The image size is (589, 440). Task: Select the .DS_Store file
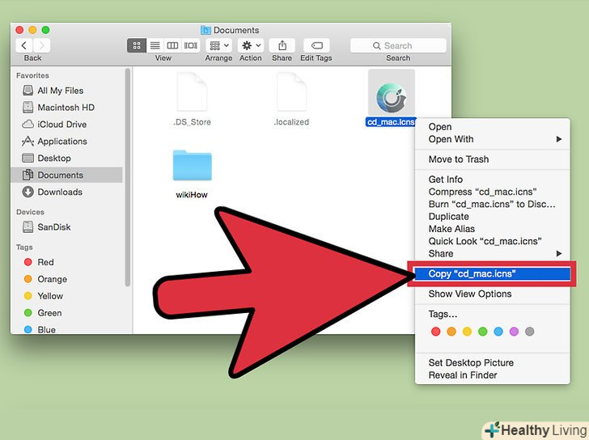tap(192, 99)
